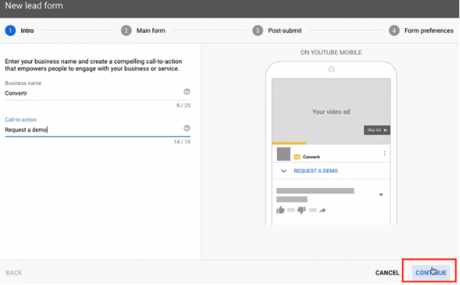Click REQUEST A DEMO link in preview
The height and width of the screenshot is (285, 460).
pyautogui.click(x=316, y=171)
